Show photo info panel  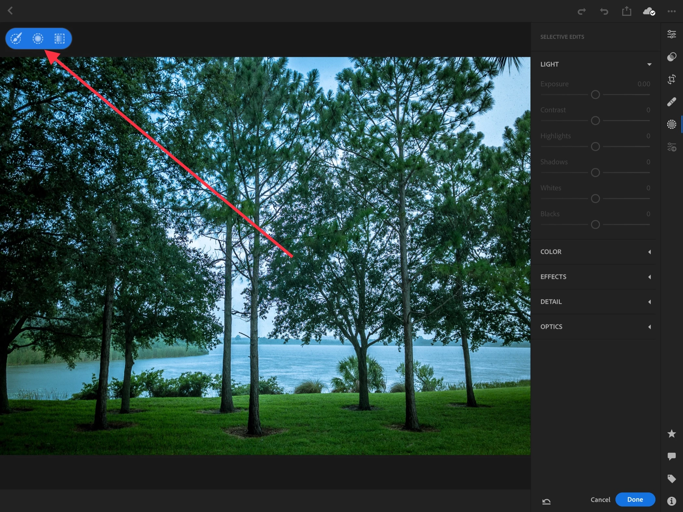(671, 501)
